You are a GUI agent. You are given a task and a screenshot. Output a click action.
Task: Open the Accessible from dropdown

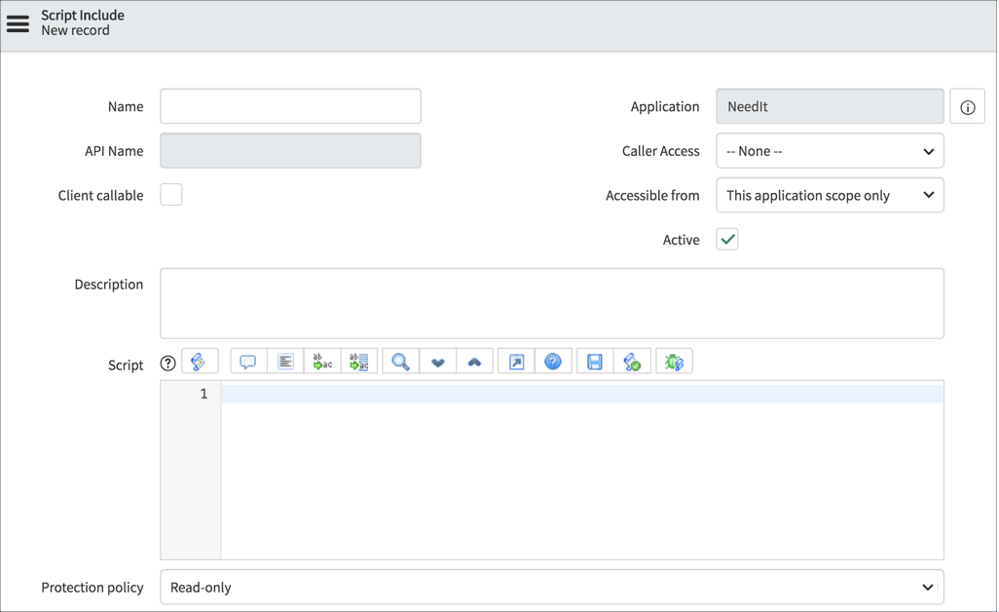click(830, 195)
